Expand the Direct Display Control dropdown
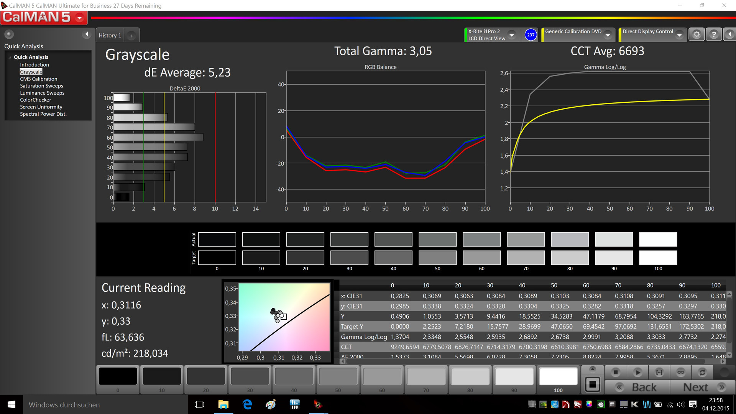 coord(679,35)
